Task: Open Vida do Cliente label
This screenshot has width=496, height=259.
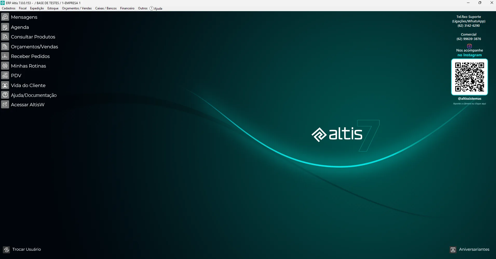Action: click(x=28, y=85)
